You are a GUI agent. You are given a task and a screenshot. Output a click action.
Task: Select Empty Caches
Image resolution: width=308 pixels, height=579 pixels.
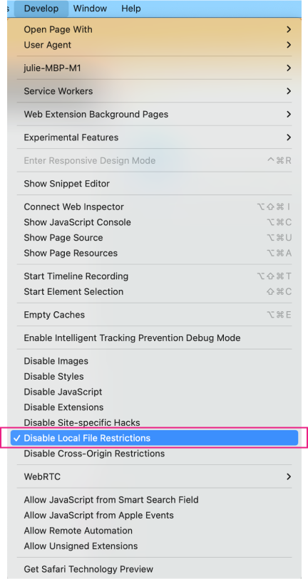coord(154,315)
